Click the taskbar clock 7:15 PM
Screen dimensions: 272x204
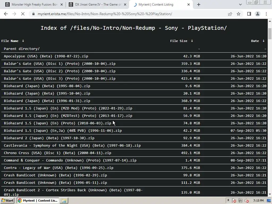[x=258, y=201]
